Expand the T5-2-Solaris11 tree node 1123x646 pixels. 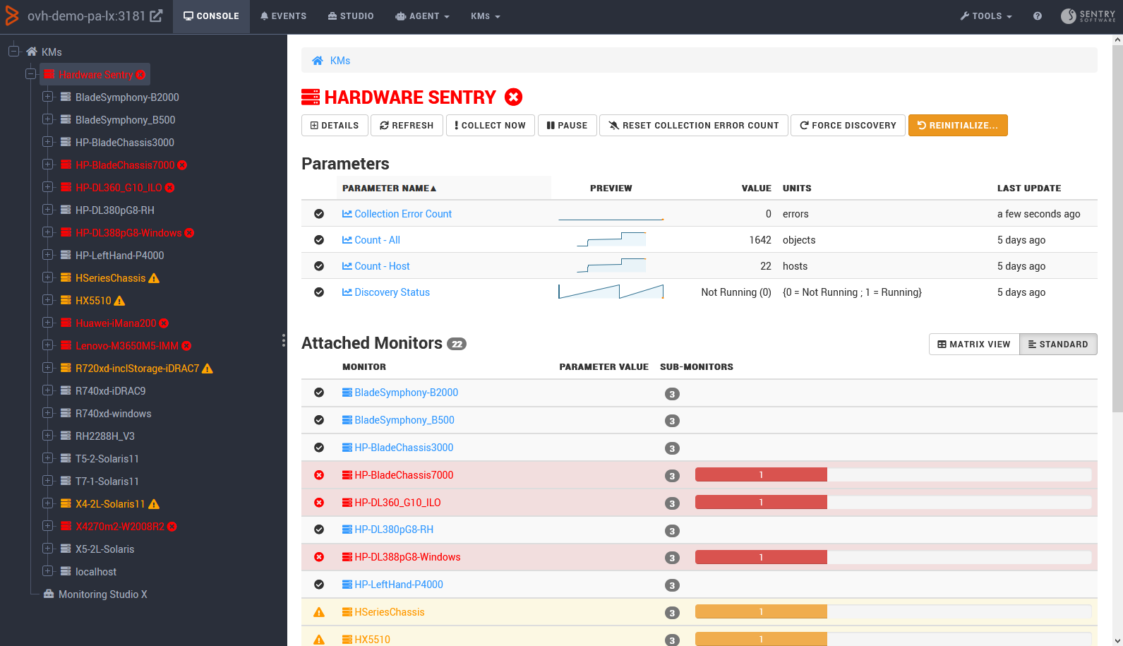[x=47, y=458]
